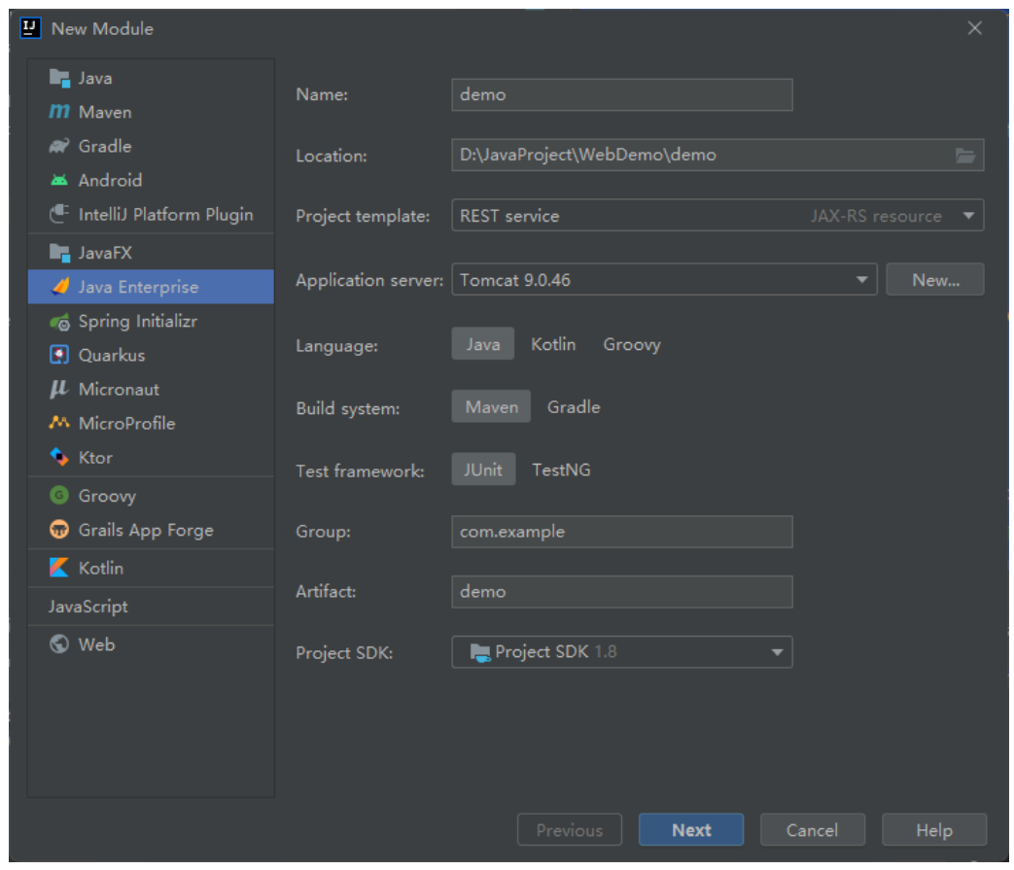Click the Android robot icon
The height and width of the screenshot is (870, 1014).
pos(59,181)
